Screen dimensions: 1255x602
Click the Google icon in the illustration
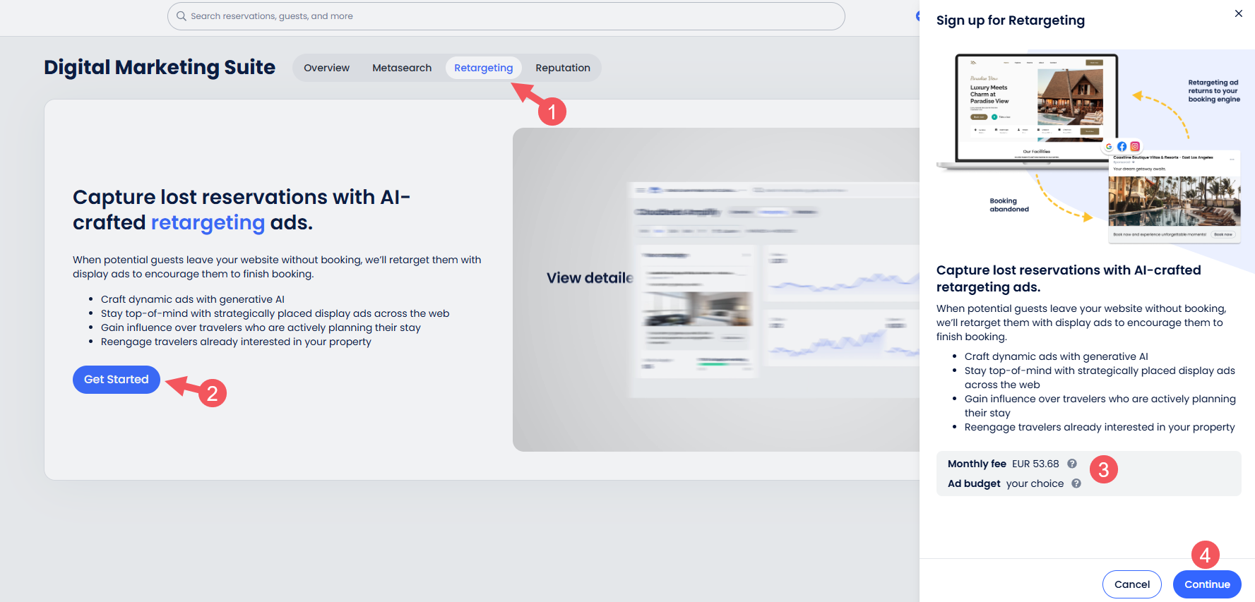click(x=1110, y=147)
